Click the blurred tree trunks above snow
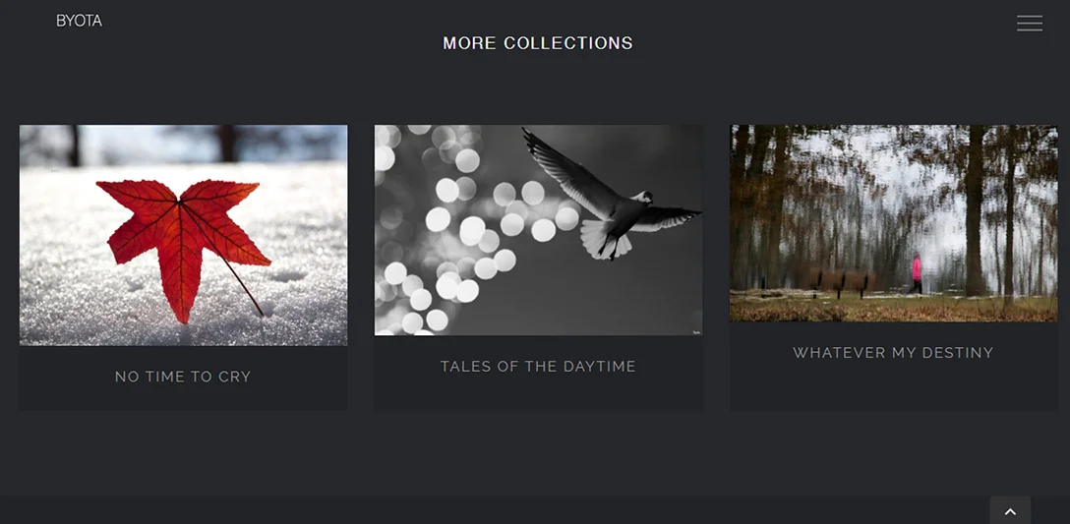The height and width of the screenshot is (524, 1070). point(183,145)
